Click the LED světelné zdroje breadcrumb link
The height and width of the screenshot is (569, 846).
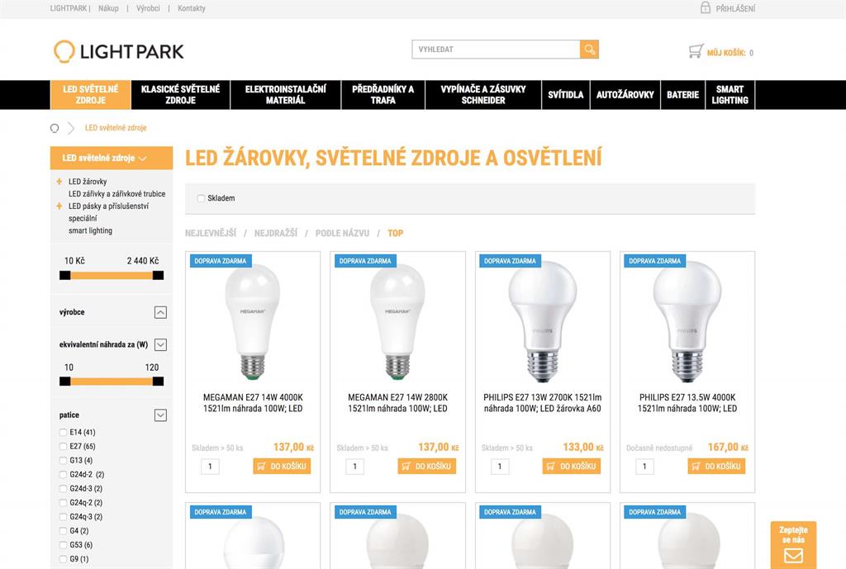click(116, 128)
